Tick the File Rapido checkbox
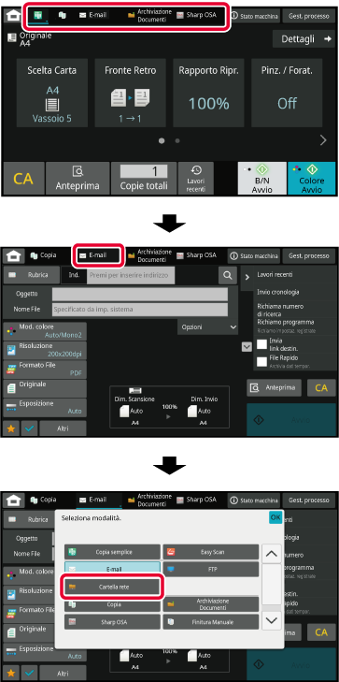The height and width of the screenshot is (682, 339). (261, 361)
